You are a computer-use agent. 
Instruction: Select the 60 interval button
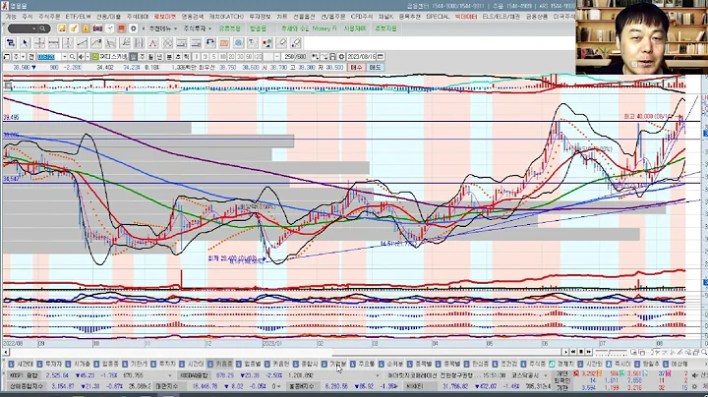[x=249, y=56]
